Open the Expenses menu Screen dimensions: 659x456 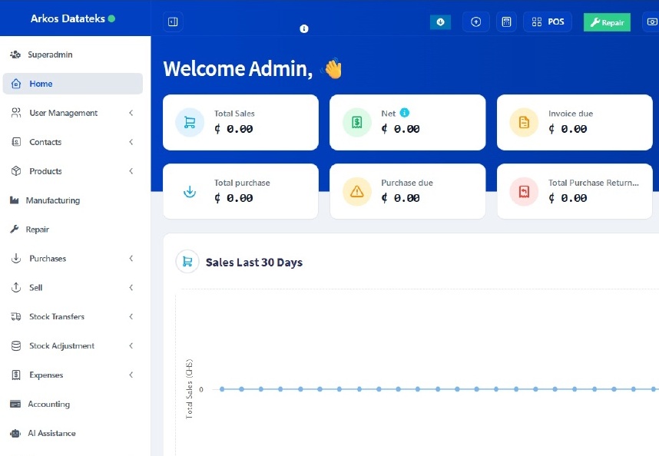(x=73, y=375)
